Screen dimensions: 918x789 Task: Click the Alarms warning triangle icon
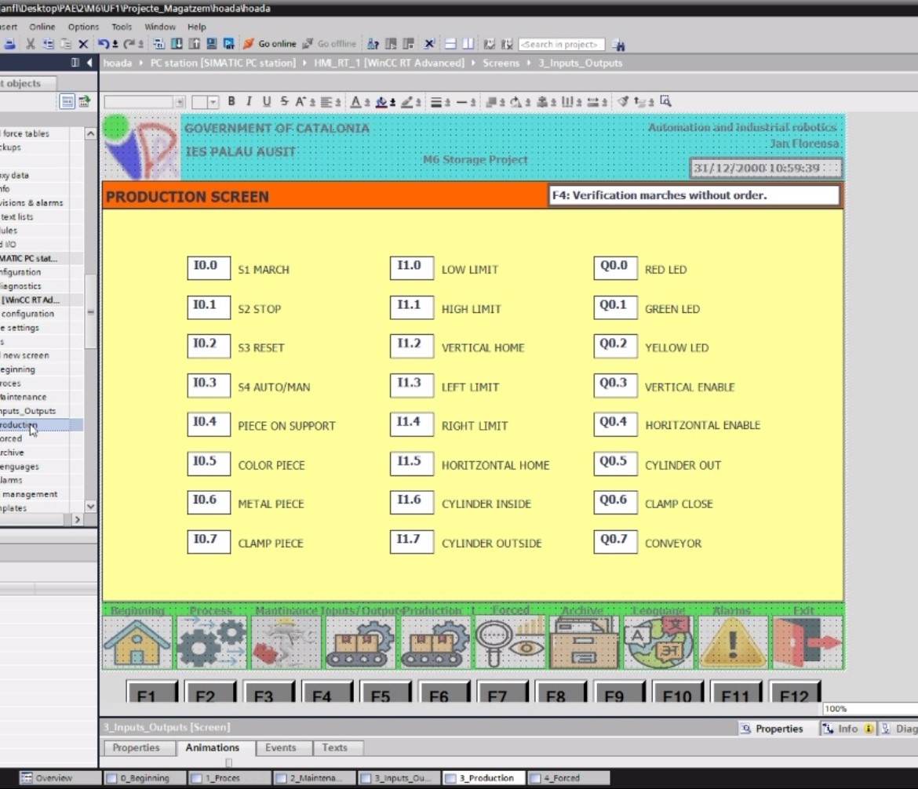coord(732,642)
